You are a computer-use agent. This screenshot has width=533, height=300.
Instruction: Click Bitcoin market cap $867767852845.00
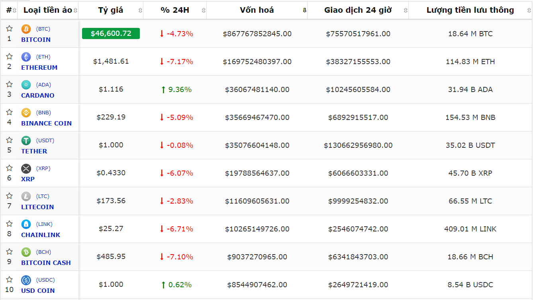[x=257, y=34]
